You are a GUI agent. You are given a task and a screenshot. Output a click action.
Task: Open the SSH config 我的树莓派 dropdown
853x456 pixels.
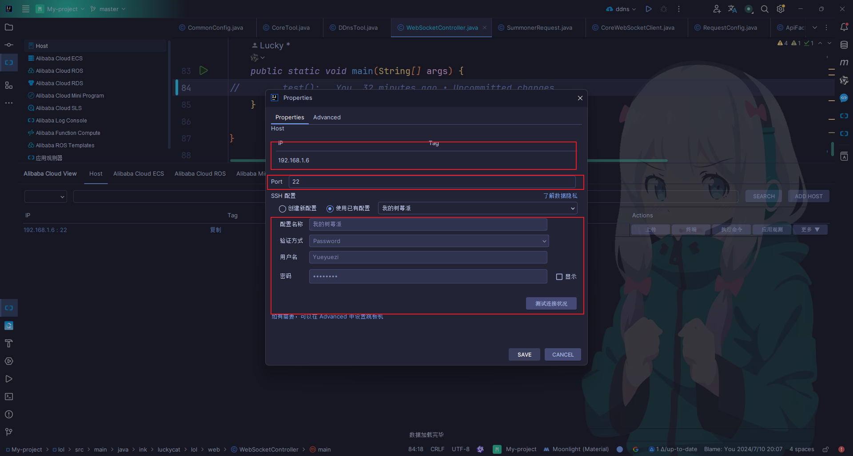(x=478, y=208)
